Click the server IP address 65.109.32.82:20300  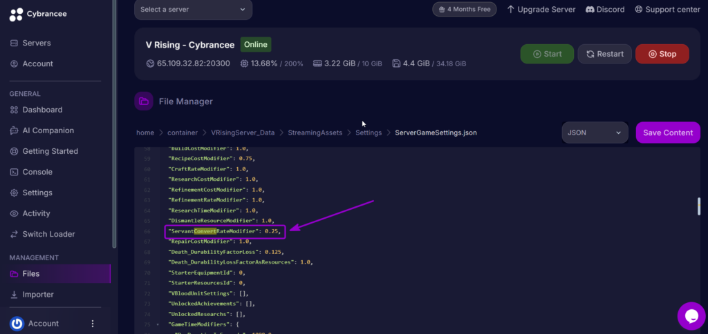pos(188,63)
